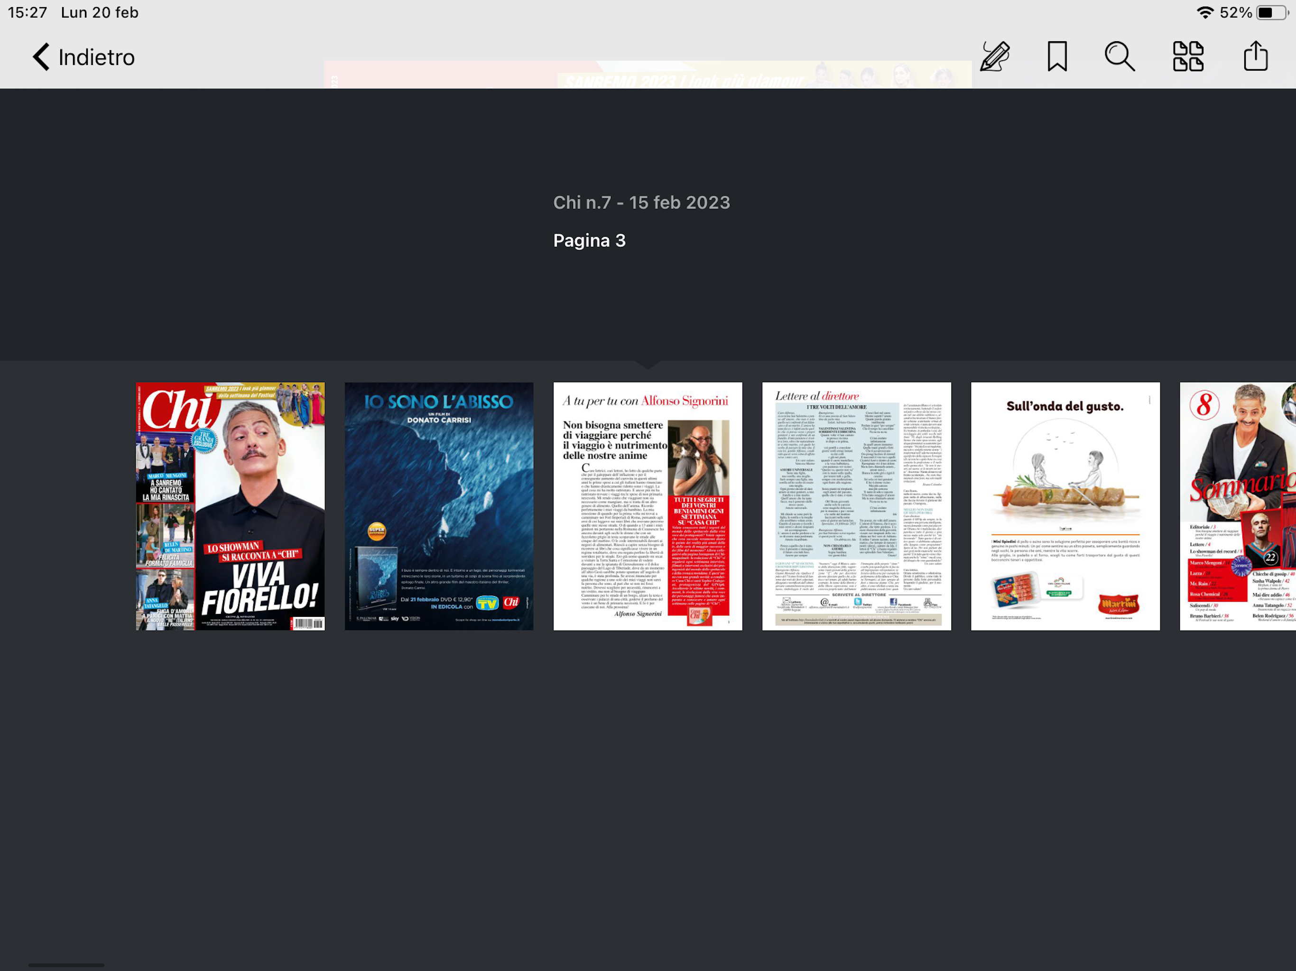Toggle the page thumbnails grid icon
Screen dimensions: 1296x971
pos(1188,57)
